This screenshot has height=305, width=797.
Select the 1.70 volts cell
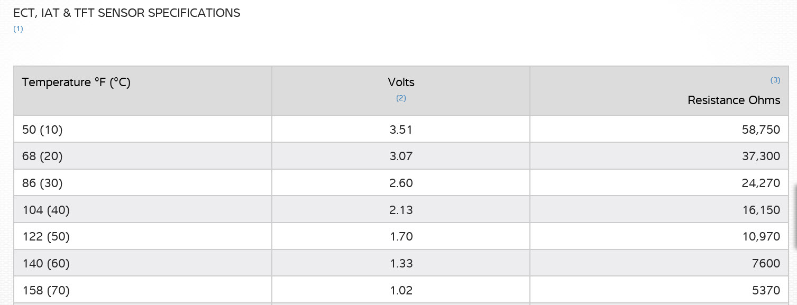coord(401,237)
